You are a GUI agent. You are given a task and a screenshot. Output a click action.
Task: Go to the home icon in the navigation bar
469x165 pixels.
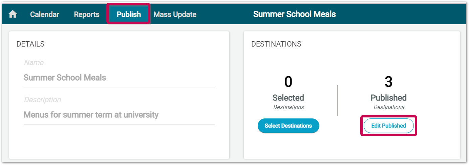coord(13,15)
